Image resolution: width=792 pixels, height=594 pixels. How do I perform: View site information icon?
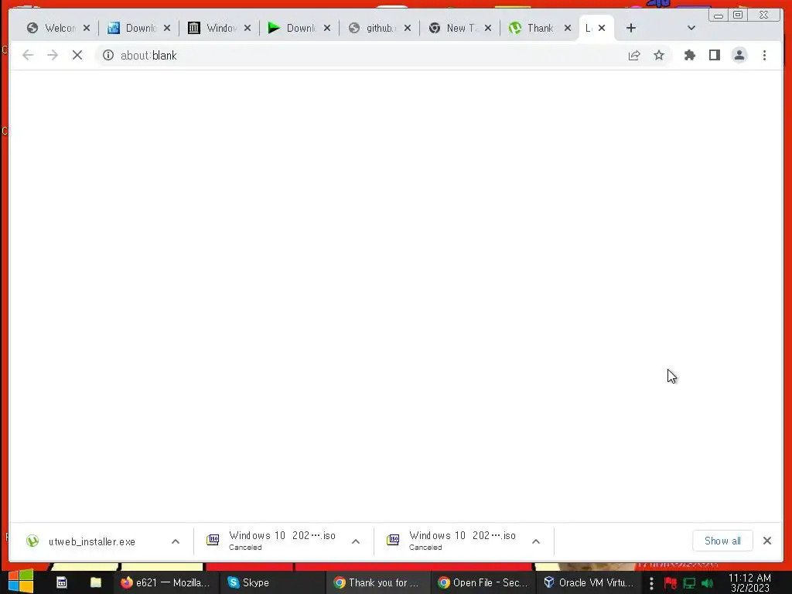[x=108, y=55]
